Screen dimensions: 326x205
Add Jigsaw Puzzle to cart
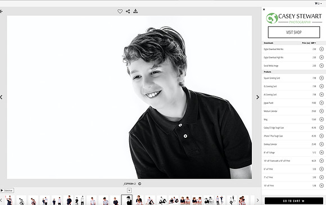[x=322, y=103]
